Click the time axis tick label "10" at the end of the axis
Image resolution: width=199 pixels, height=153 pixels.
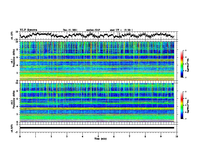pyautogui.click(x=177, y=136)
